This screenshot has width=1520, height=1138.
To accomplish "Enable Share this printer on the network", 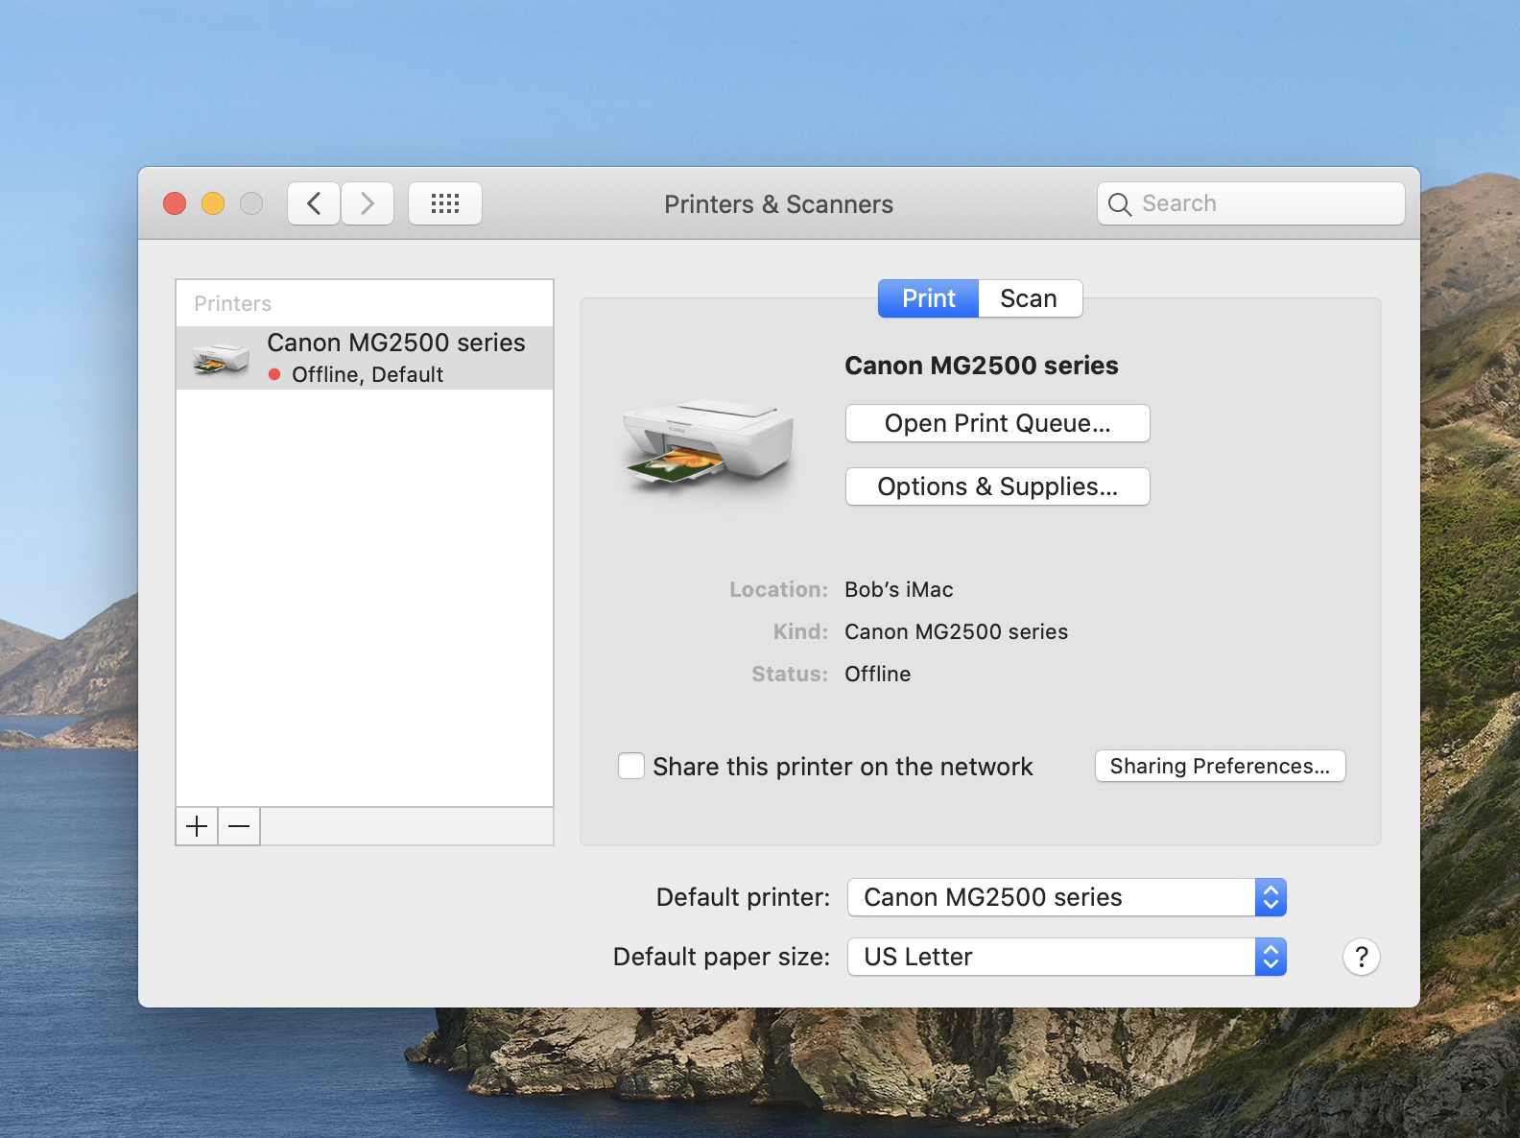I will pyautogui.click(x=631, y=766).
